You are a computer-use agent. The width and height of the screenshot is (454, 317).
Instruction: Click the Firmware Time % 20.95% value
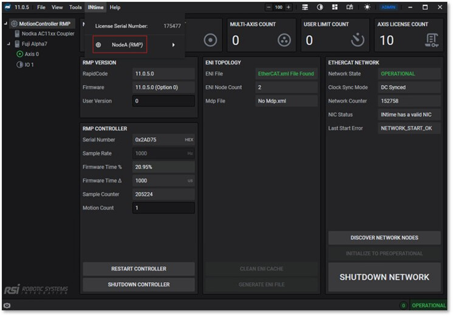coord(163,167)
